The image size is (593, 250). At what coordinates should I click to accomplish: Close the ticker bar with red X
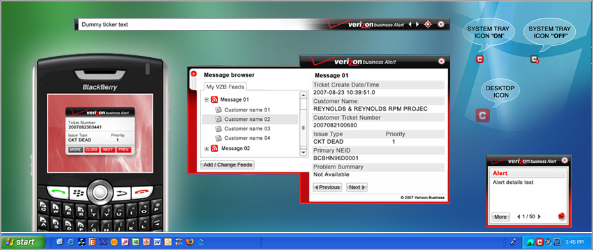click(x=441, y=24)
